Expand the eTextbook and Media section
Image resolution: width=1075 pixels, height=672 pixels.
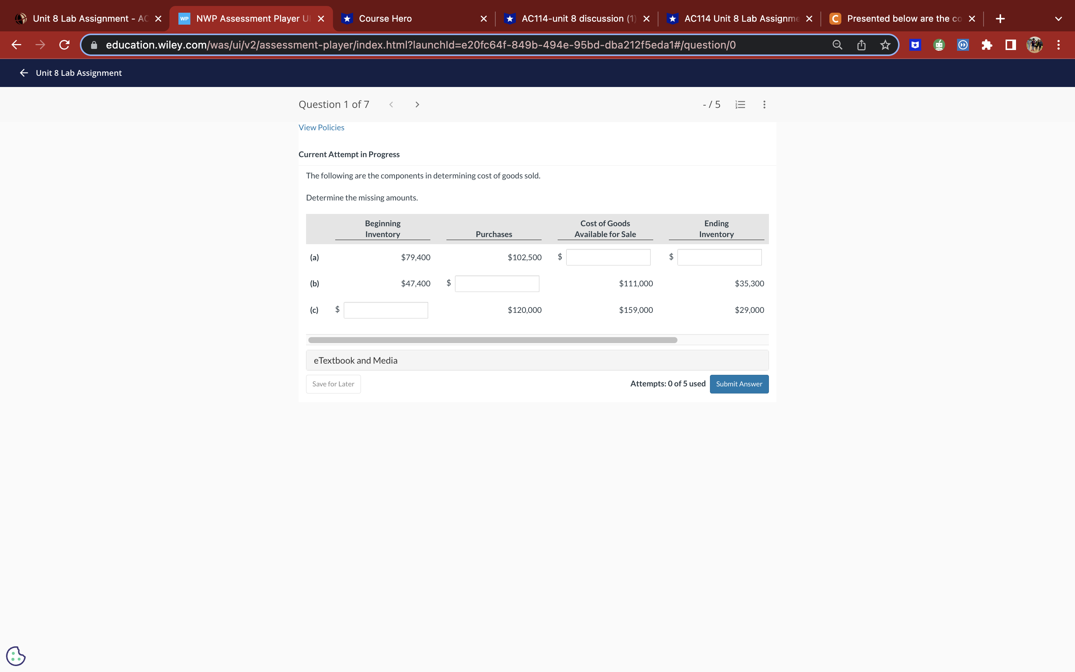(x=537, y=360)
